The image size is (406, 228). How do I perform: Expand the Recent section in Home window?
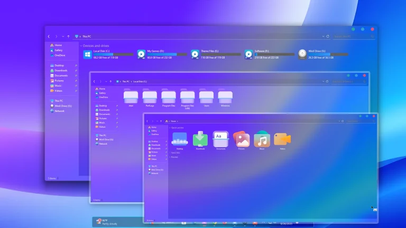pos(170,157)
